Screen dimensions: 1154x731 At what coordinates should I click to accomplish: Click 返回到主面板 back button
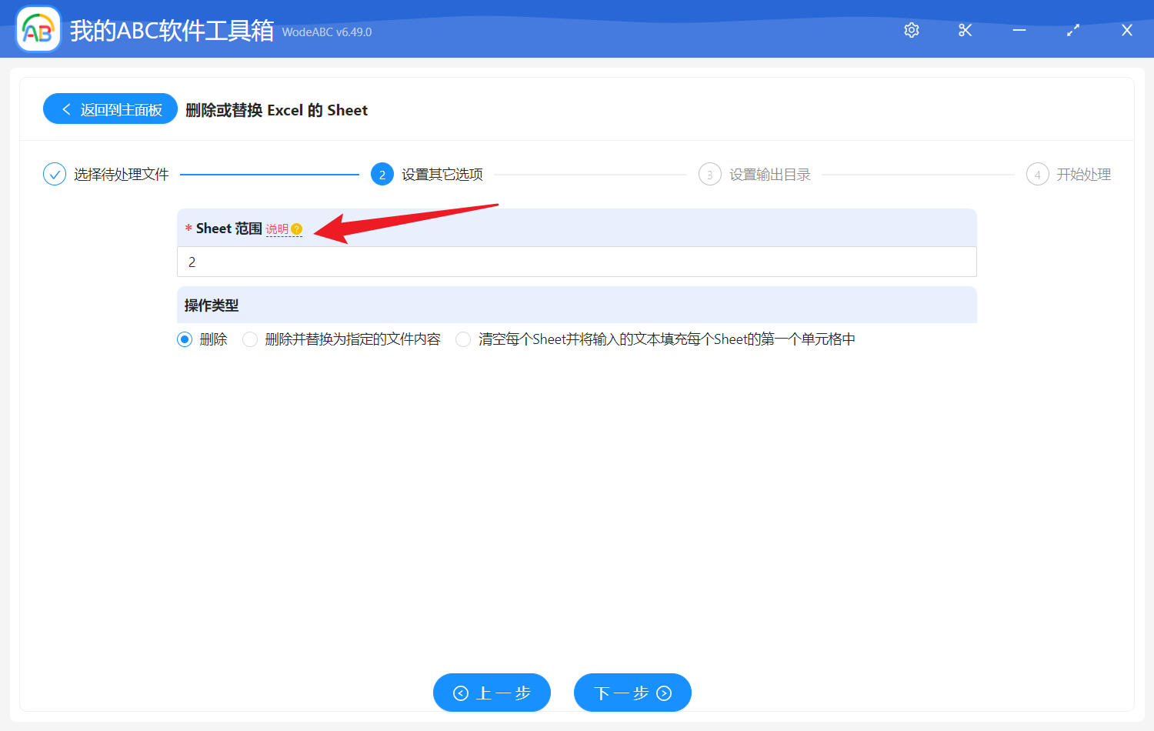click(x=111, y=109)
